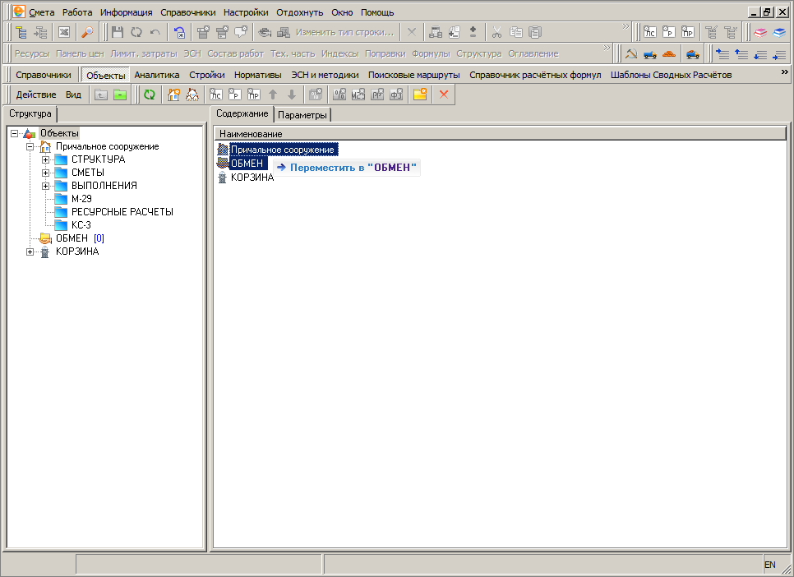Expand the КОРЗИНА tree node
This screenshot has width=794, height=577.
(x=30, y=252)
